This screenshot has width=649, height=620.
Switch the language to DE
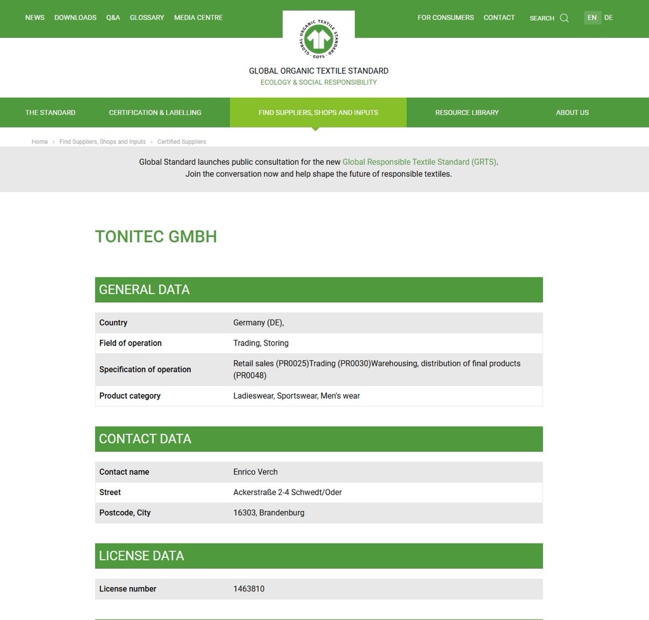(x=608, y=17)
